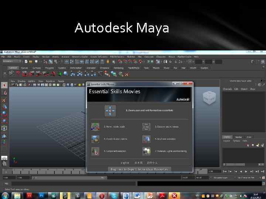This screenshot has width=266, height=199.
Task: Select the Lasso tool in the toolbox
Action: pos(4,93)
